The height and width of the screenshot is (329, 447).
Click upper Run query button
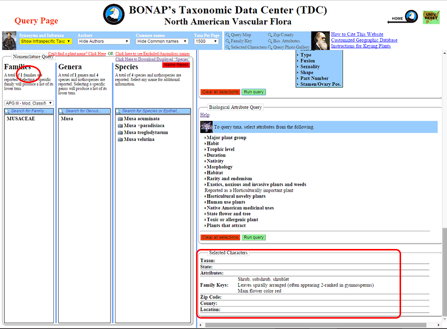[x=254, y=92]
